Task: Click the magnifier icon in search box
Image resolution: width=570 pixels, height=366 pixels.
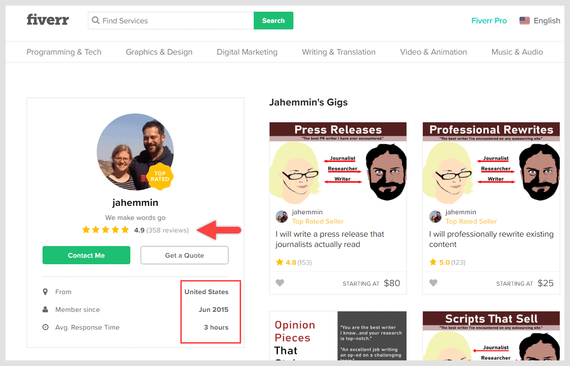Action: [96, 21]
